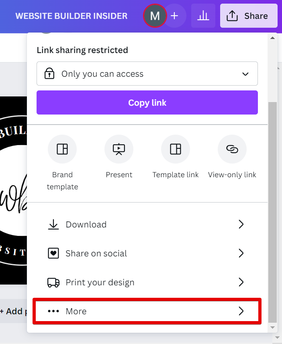
Task: Click the truck icon for printing
Action: point(53,283)
